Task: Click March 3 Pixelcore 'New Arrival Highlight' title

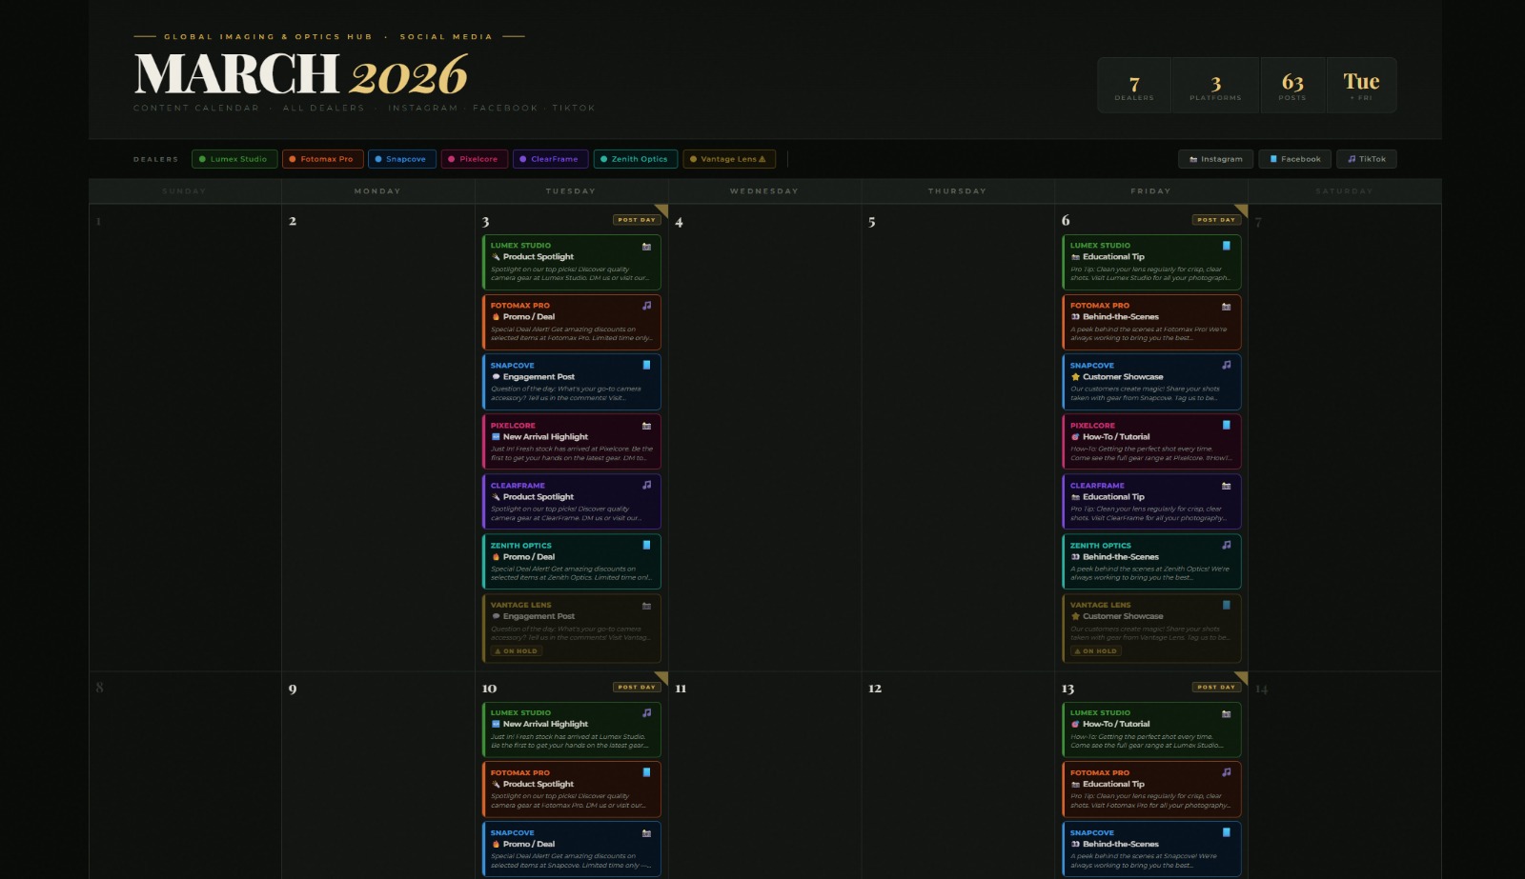Action: point(545,437)
